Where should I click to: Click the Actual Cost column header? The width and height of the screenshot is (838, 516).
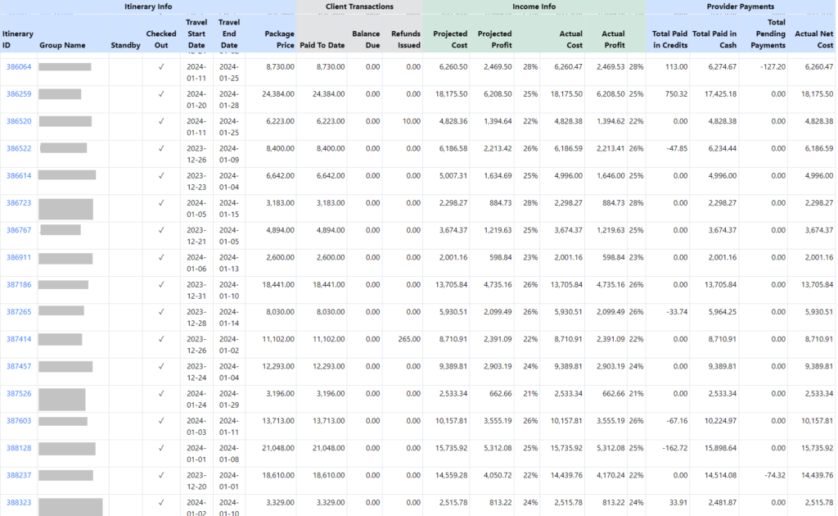(570, 39)
